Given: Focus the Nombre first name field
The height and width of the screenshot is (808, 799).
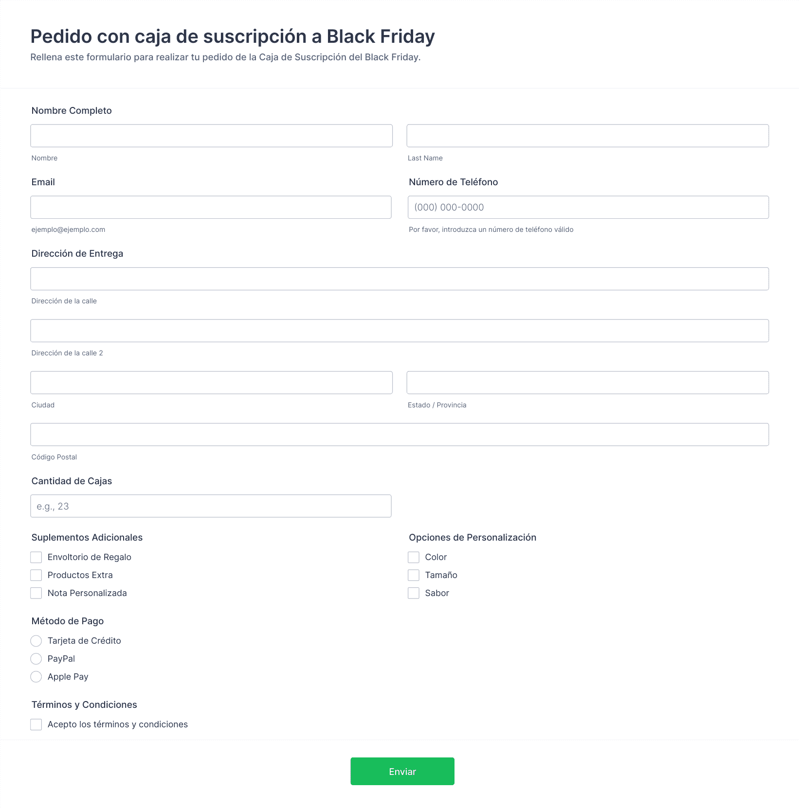Looking at the screenshot, I should 211,136.
